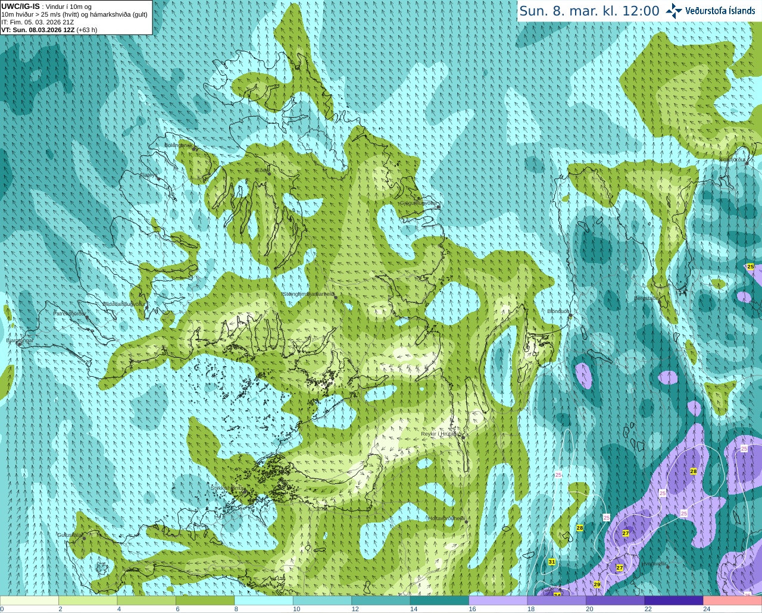Click the yellow 25 gust label near Siglufjörður
Screen dimensions: 762x613
751,267
